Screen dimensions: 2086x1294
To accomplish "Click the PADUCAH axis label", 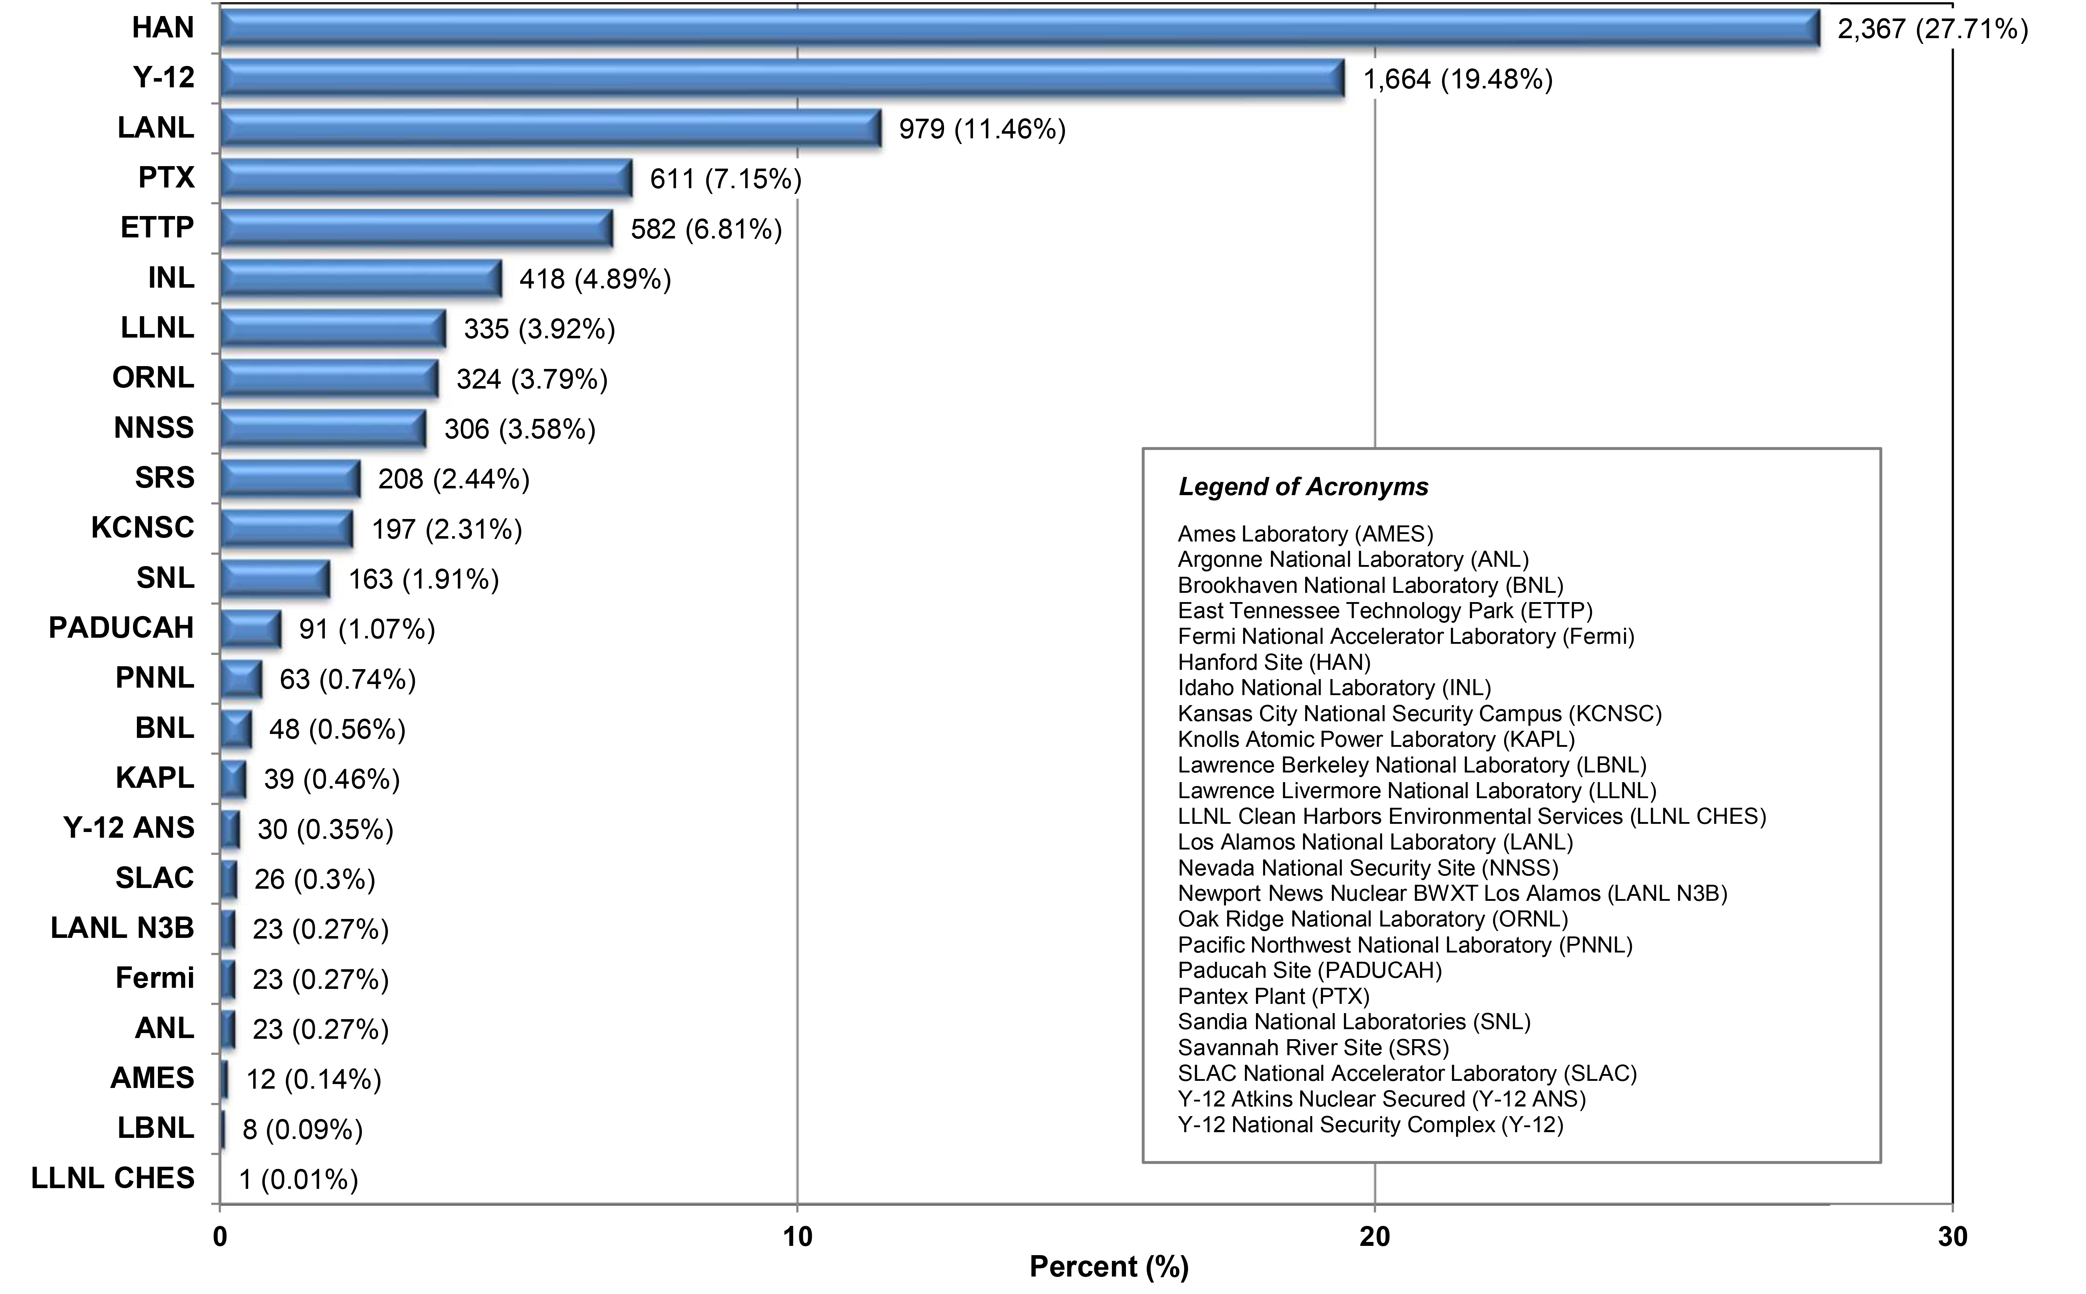I will click(122, 627).
